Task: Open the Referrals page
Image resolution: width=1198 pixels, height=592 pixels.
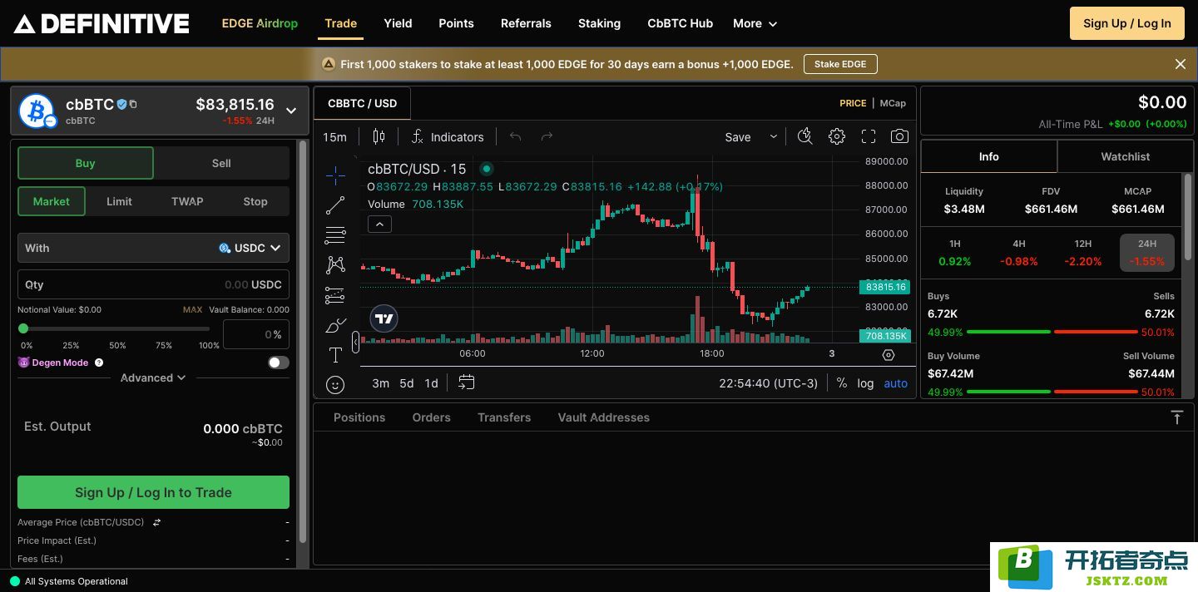Action: pos(526,23)
